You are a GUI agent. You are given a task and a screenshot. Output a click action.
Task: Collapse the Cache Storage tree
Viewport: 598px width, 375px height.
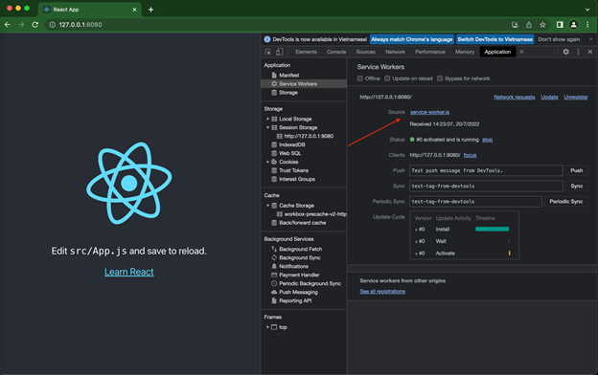click(267, 206)
